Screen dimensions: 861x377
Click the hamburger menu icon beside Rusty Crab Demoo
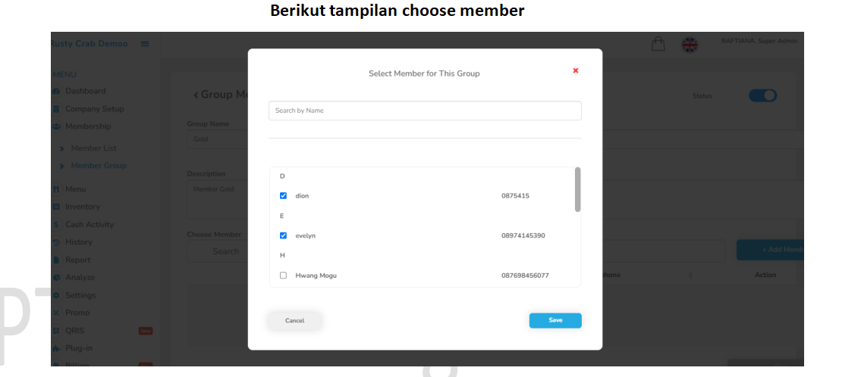(x=145, y=44)
